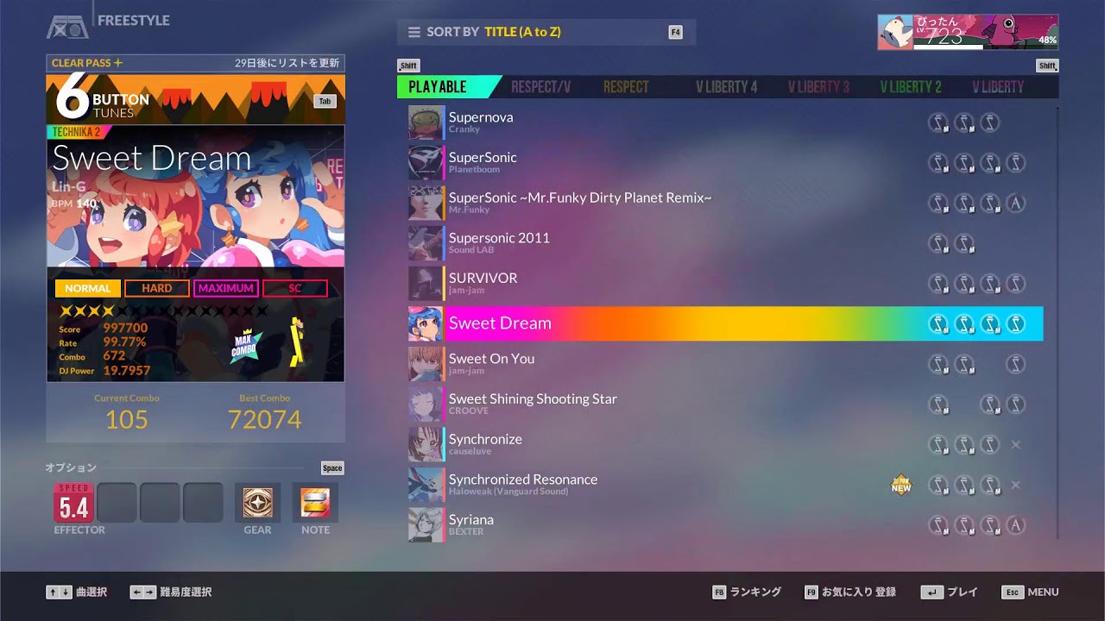This screenshot has width=1105, height=621.
Task: Open the SORT BY TITLE dropdown
Action: pos(546,32)
